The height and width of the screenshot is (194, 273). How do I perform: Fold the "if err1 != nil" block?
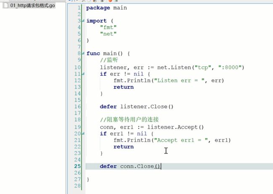[83, 134]
